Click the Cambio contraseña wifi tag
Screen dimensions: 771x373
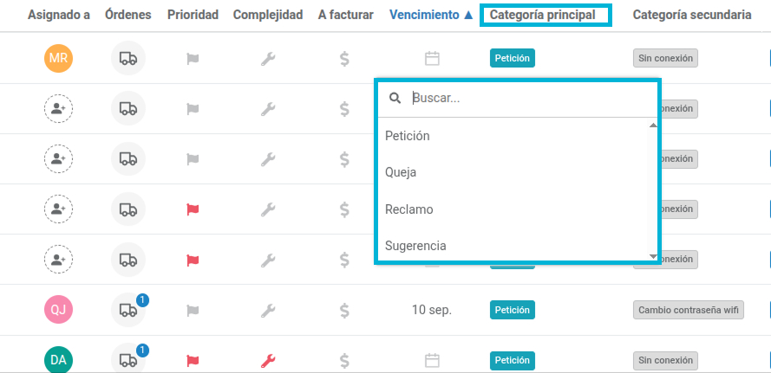click(x=689, y=310)
